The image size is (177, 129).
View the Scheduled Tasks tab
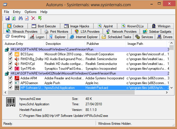coord(116,37)
